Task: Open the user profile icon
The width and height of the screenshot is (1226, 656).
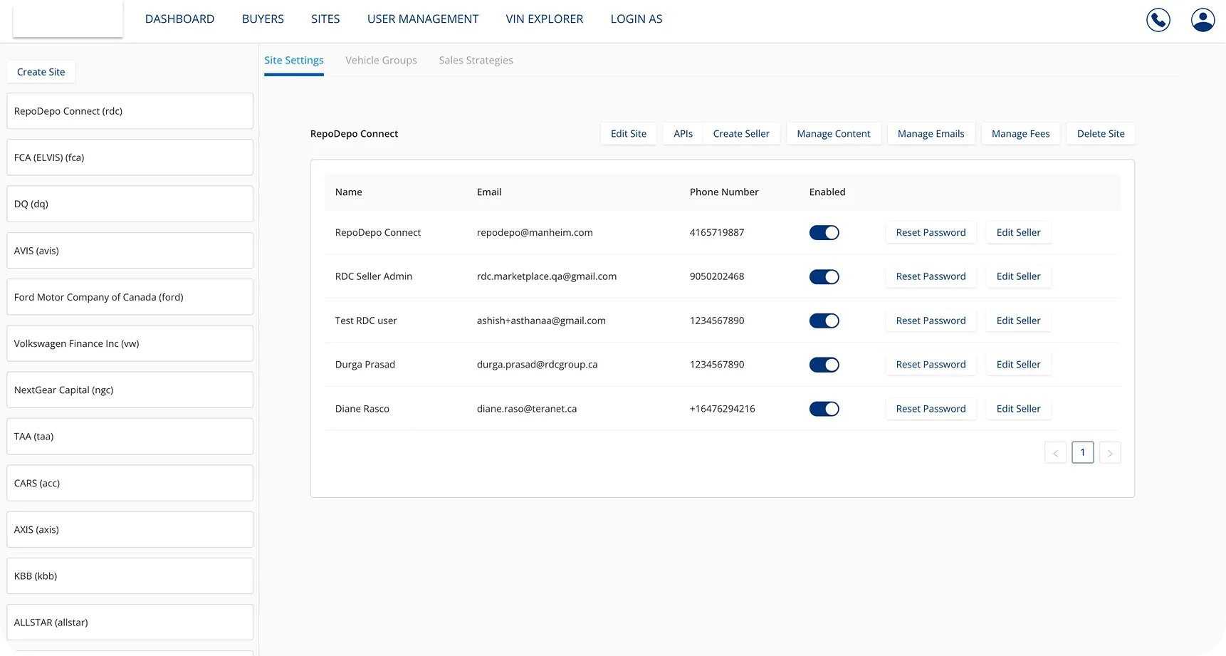Action: [1203, 20]
